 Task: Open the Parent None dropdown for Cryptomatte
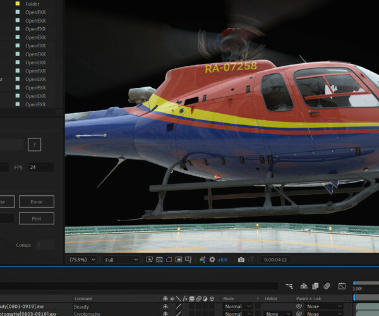point(324,313)
